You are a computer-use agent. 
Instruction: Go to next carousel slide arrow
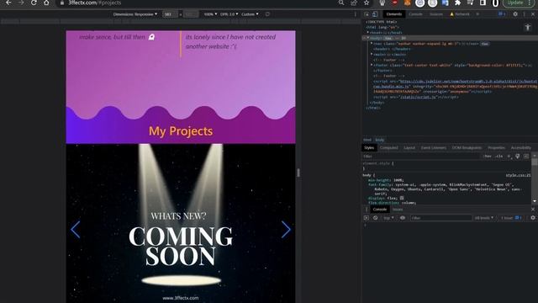[x=286, y=230]
